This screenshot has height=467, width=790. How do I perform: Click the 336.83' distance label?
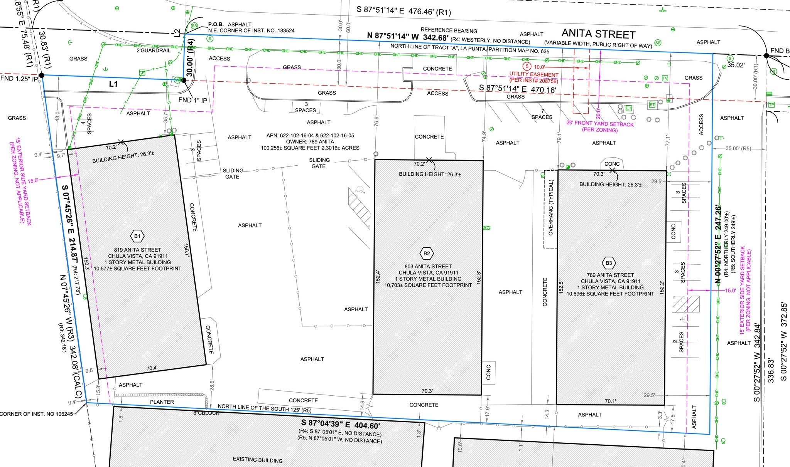point(771,371)
